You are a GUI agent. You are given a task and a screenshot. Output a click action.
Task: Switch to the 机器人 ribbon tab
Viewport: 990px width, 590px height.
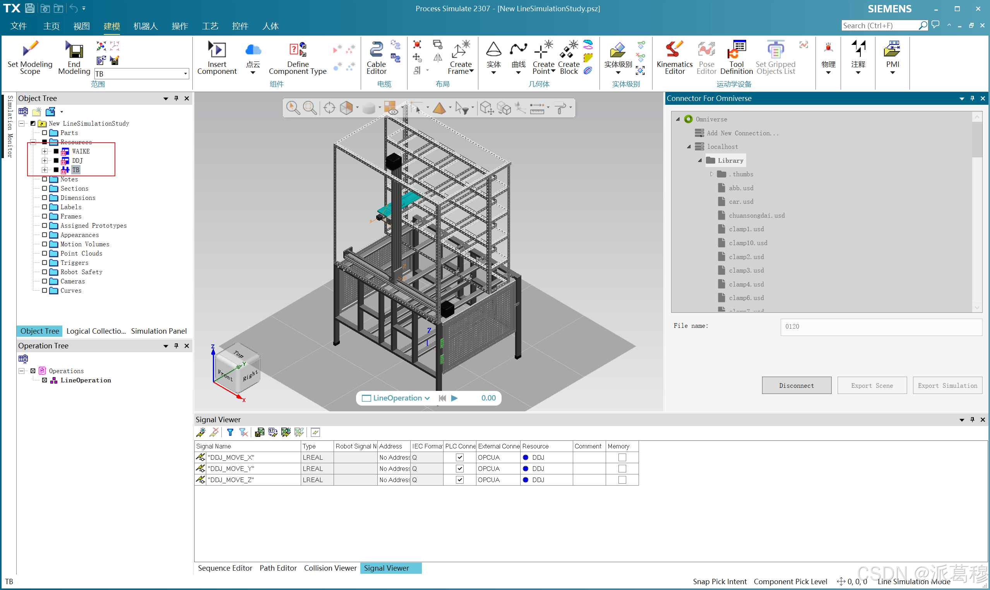pos(145,26)
